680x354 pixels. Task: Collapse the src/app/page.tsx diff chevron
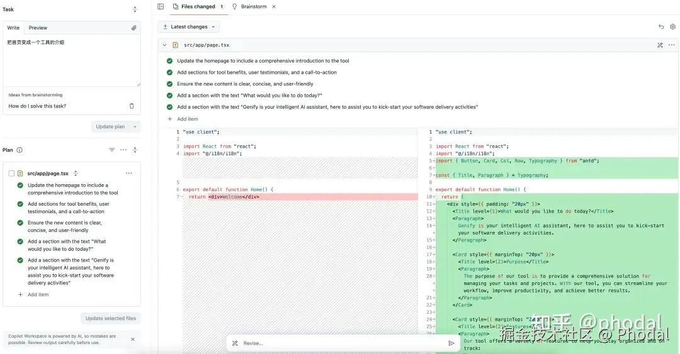164,45
